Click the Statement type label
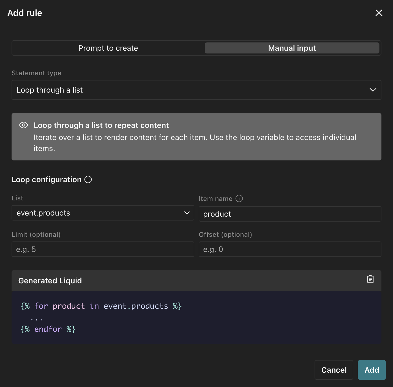393x387 pixels. 36,73
